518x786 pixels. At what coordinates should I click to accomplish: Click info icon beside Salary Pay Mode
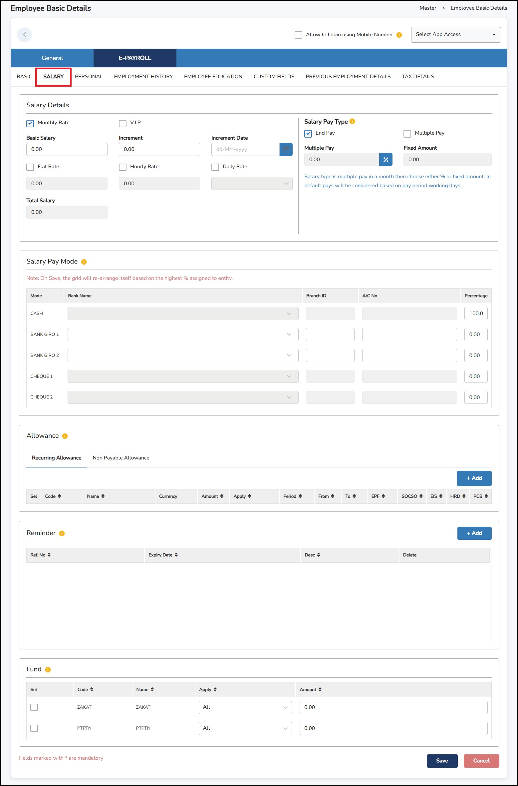coord(84,262)
